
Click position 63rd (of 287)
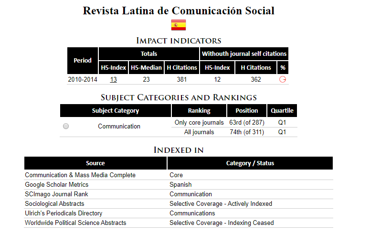tap(247, 123)
